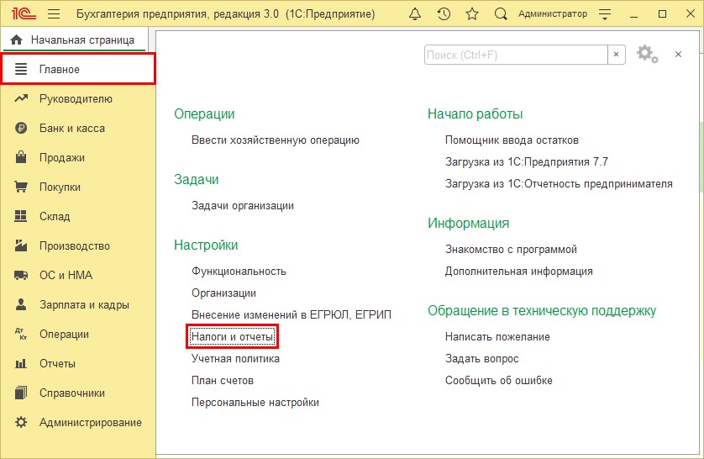
Task: Open Организации link
Action: [223, 293]
